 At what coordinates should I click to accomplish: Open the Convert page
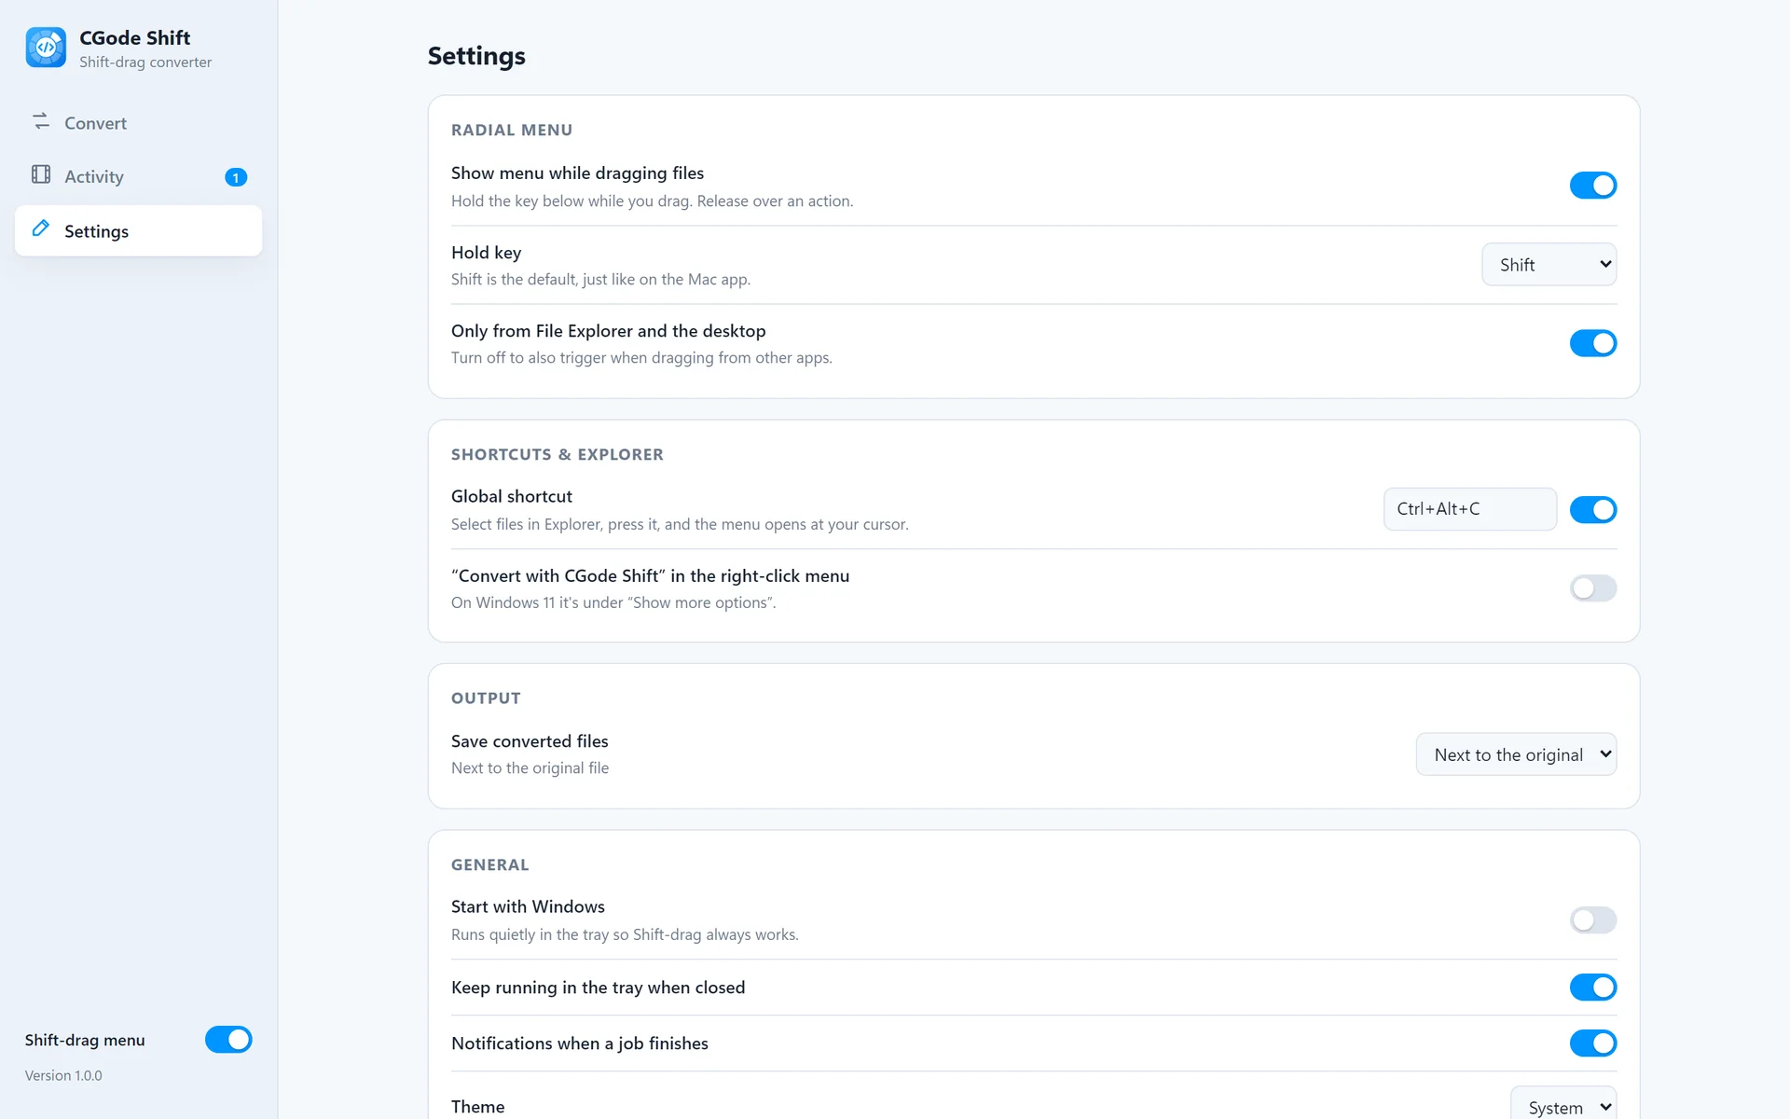138,123
